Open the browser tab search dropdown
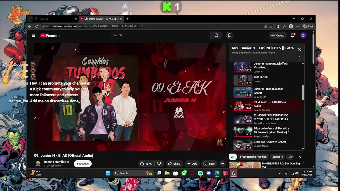This screenshot has width=340, height=191. (x=30, y=19)
